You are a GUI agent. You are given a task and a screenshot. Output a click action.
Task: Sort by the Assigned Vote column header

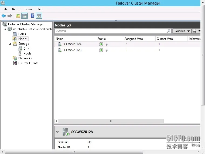(139, 39)
